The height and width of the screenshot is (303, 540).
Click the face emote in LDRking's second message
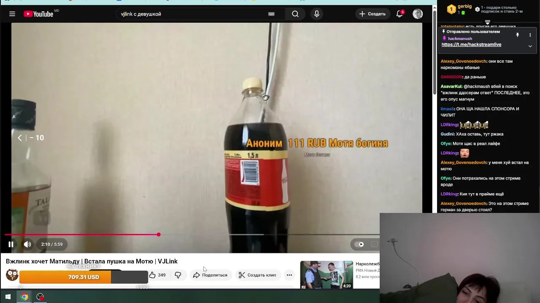pyautogui.click(x=464, y=153)
